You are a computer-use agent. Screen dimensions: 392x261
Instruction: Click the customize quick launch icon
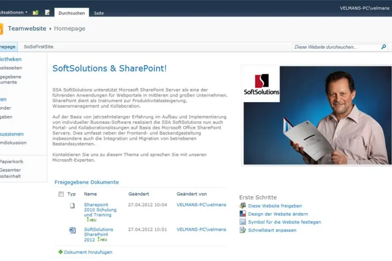click(x=242, y=230)
